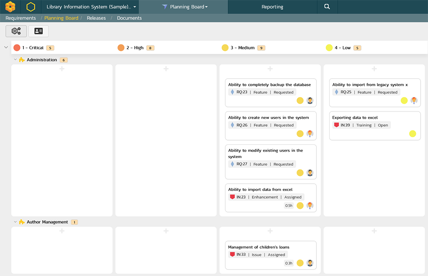
Task: Collapse the Administration component group
Action: 15,60
